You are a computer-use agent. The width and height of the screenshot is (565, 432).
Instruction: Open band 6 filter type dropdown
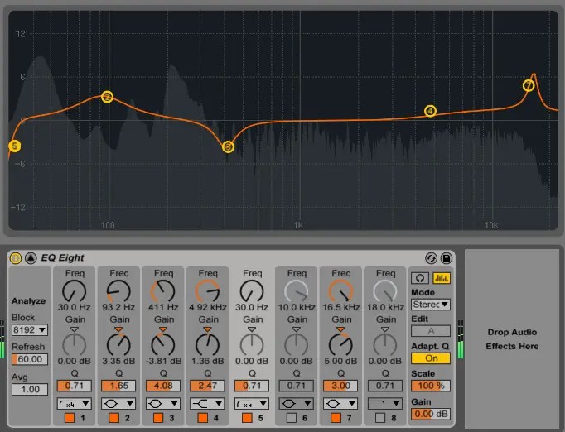tap(297, 404)
